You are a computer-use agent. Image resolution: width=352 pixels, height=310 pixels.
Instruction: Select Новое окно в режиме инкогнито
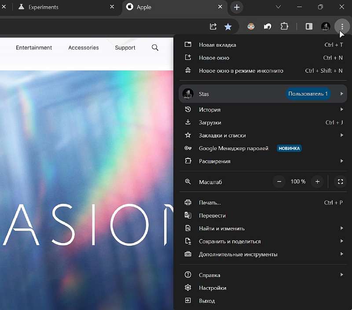(x=240, y=70)
